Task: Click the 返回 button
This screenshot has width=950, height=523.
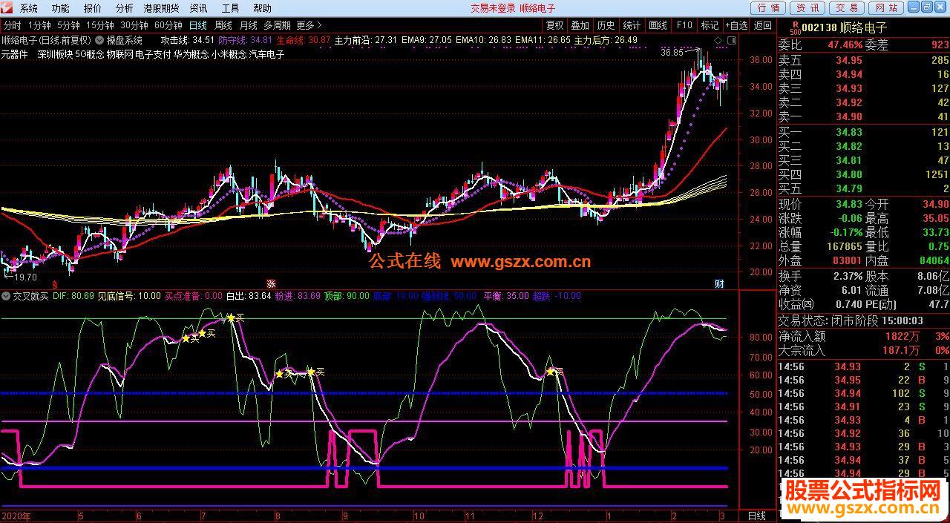Action: point(762,24)
